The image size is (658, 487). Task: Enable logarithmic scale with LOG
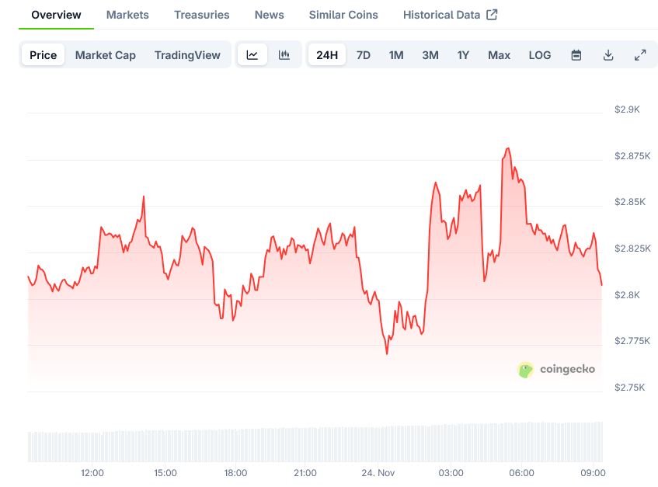click(x=539, y=54)
